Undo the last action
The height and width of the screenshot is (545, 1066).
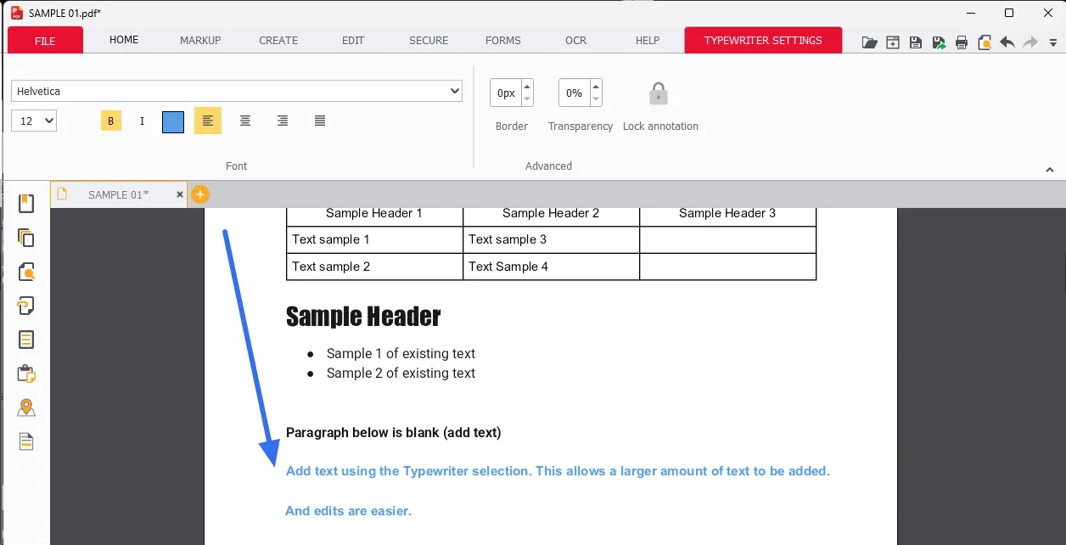click(x=1007, y=42)
